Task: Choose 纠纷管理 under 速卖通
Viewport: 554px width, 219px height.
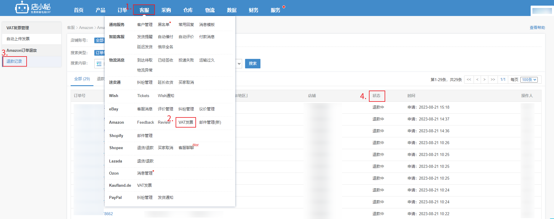Action: [x=145, y=82]
